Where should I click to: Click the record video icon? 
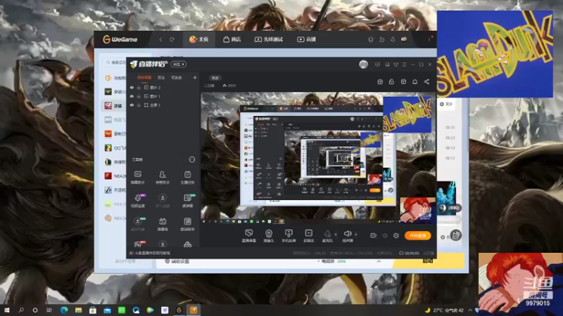click(x=374, y=235)
